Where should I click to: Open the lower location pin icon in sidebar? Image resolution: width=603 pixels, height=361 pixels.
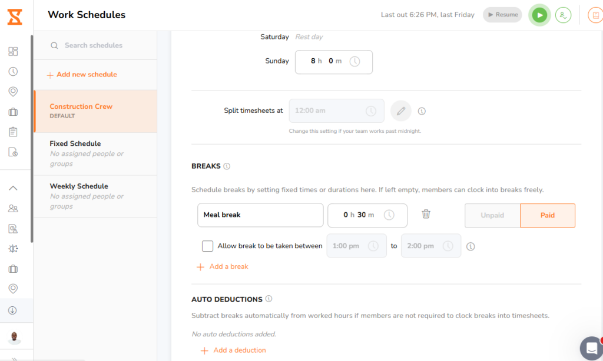pos(13,289)
